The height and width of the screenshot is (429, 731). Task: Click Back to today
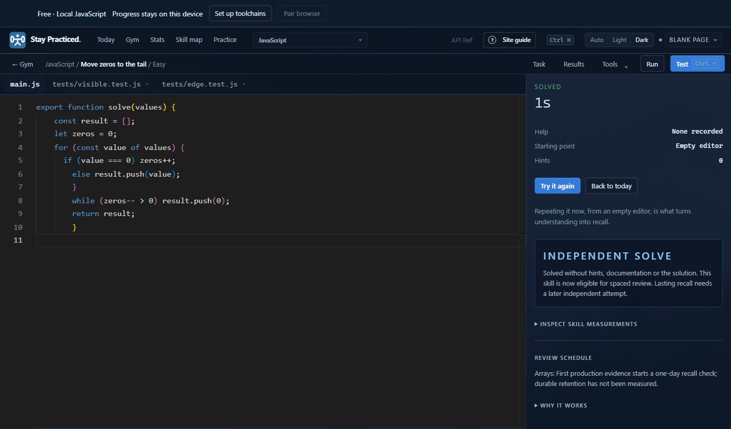click(x=612, y=186)
